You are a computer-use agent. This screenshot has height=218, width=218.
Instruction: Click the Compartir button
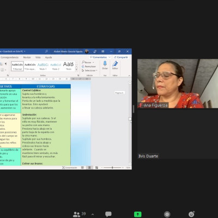[x=121, y=57]
